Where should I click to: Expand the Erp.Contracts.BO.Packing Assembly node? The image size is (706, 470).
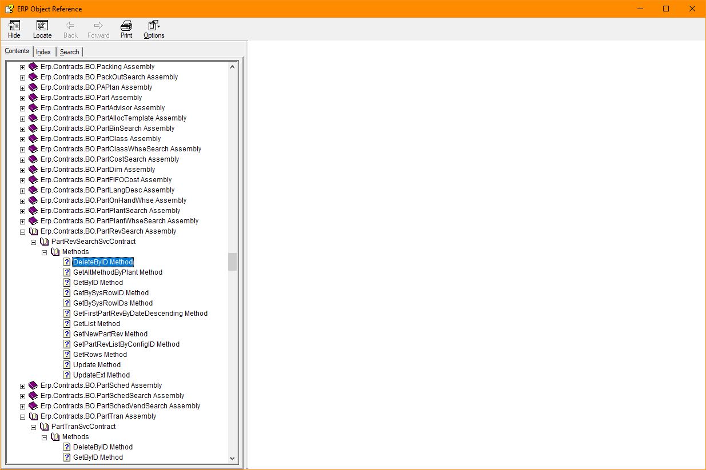point(23,67)
